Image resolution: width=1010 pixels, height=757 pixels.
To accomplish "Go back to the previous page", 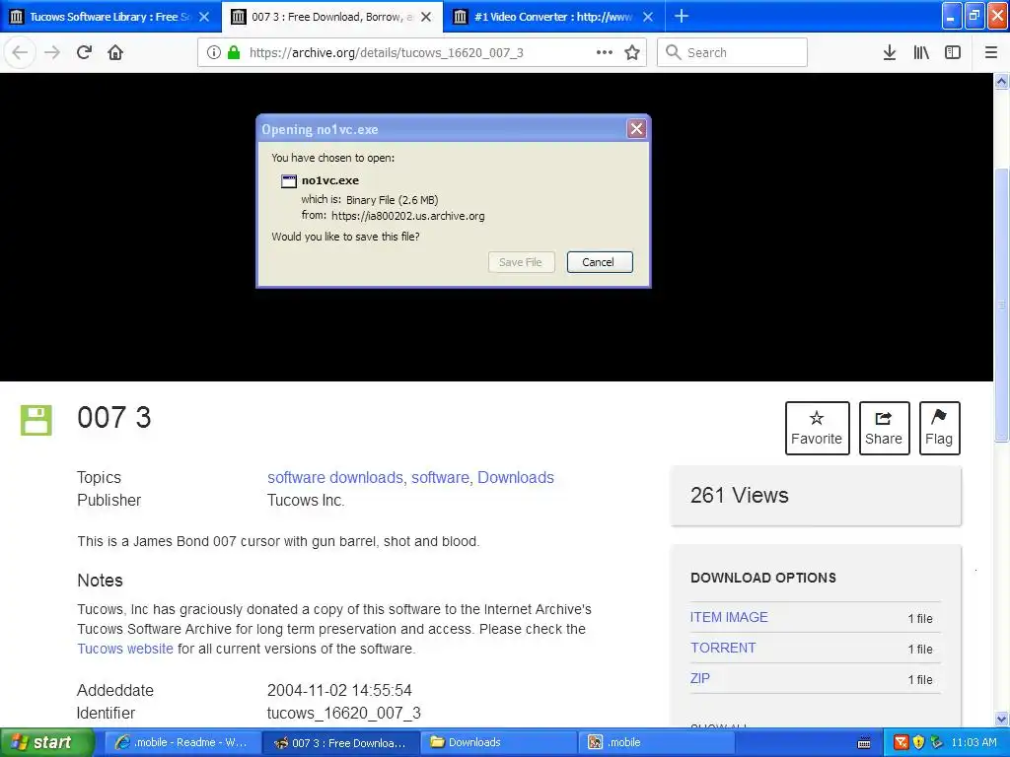I will [20, 52].
